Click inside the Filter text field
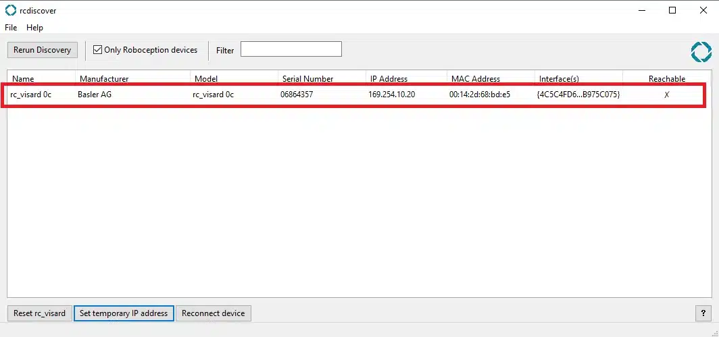719x337 pixels. click(x=291, y=49)
